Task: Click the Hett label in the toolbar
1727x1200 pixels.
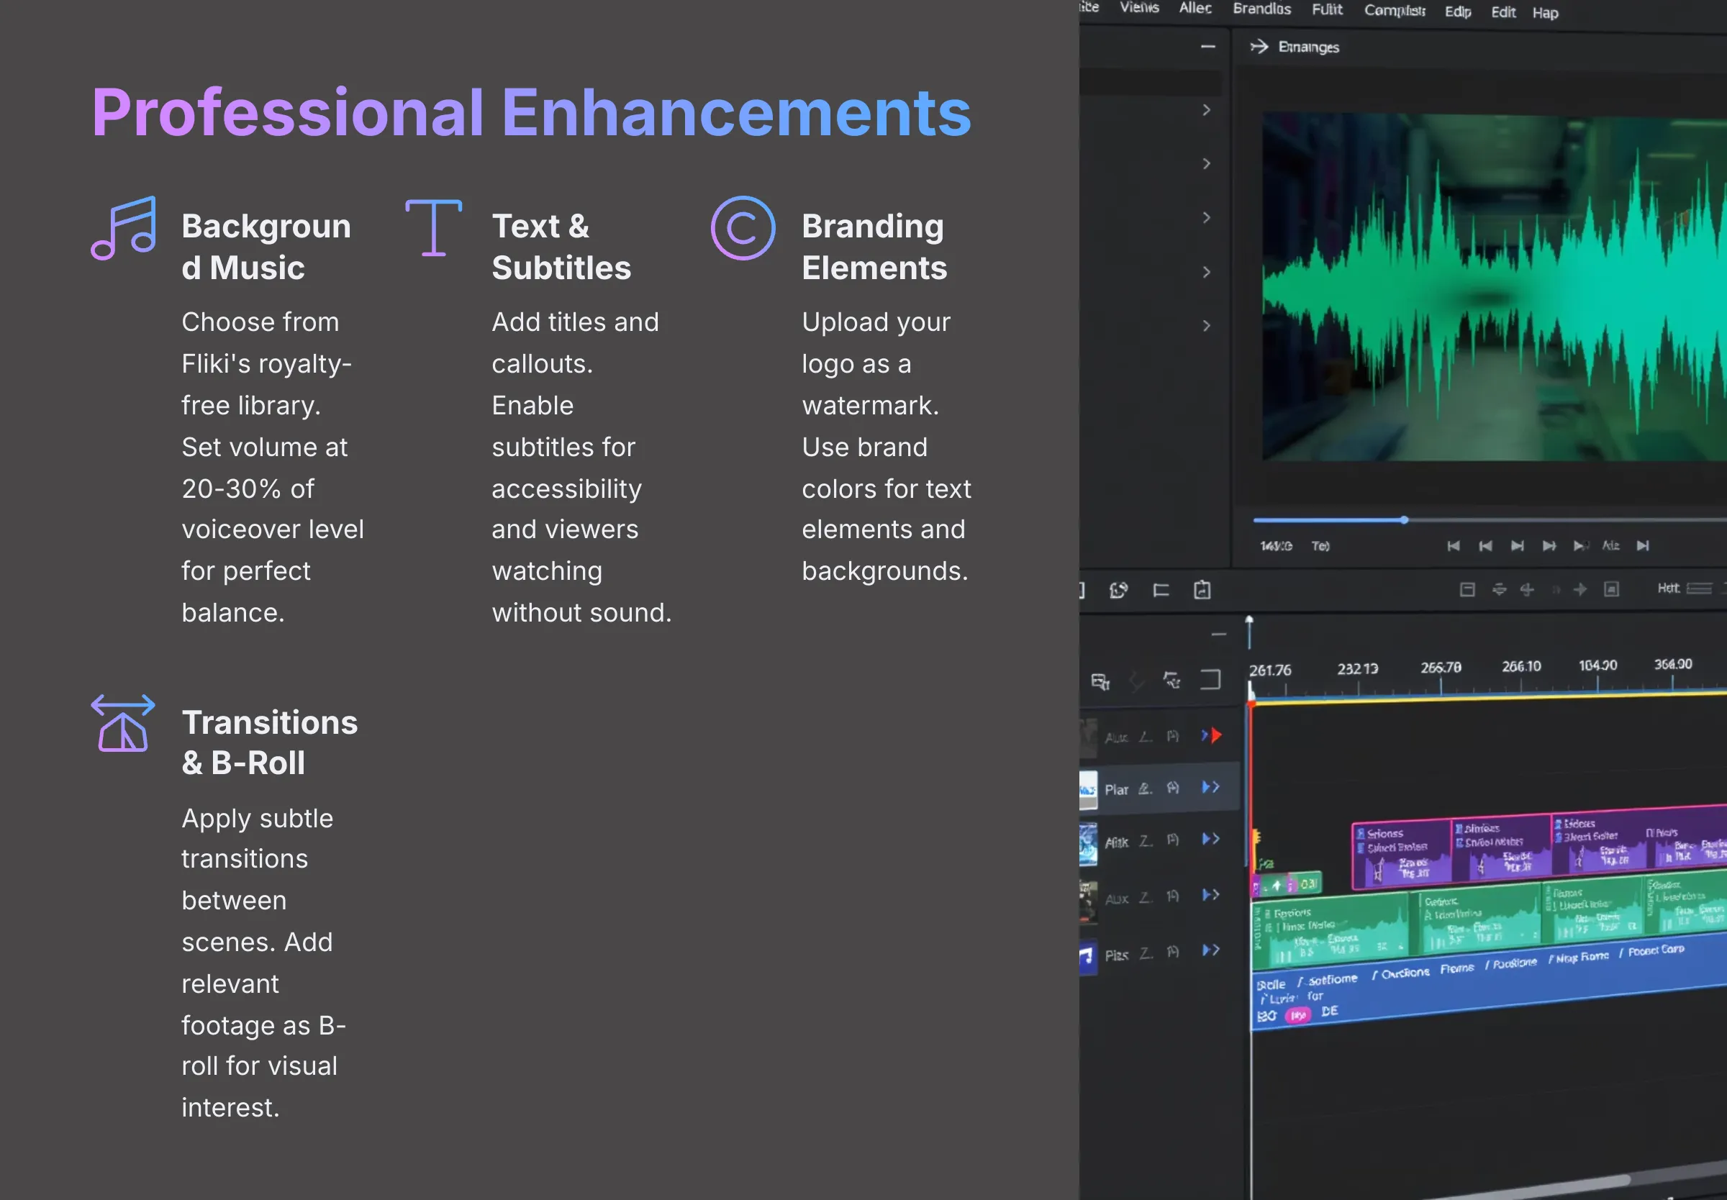Action: 1669,588
